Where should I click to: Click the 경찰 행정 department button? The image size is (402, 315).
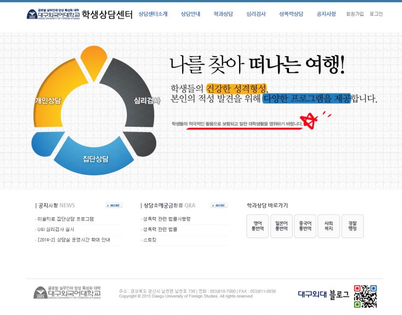pyautogui.click(x=353, y=226)
